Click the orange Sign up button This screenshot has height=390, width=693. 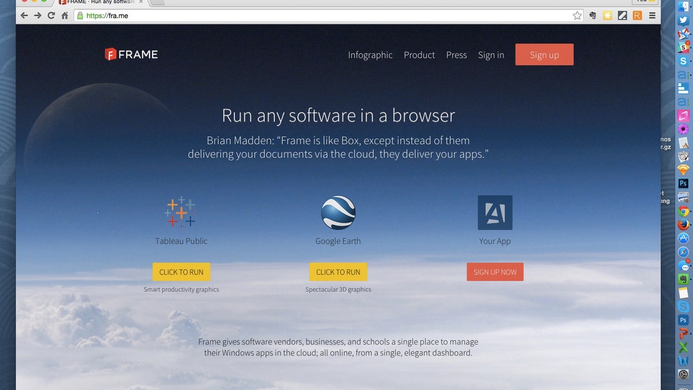point(545,54)
